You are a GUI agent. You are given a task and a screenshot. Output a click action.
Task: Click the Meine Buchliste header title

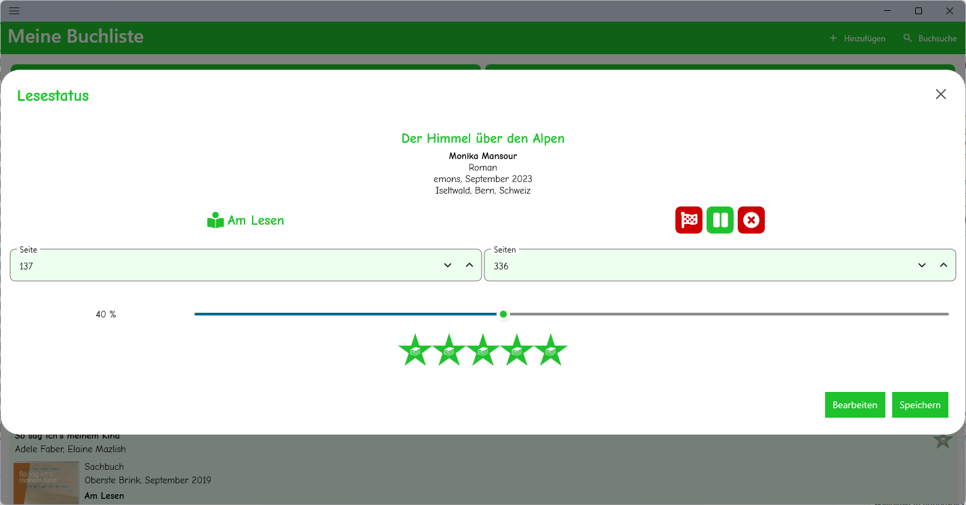[x=76, y=36]
